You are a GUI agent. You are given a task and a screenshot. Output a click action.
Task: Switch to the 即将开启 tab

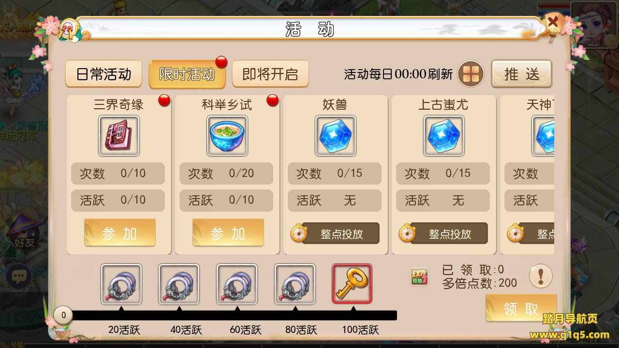[270, 74]
